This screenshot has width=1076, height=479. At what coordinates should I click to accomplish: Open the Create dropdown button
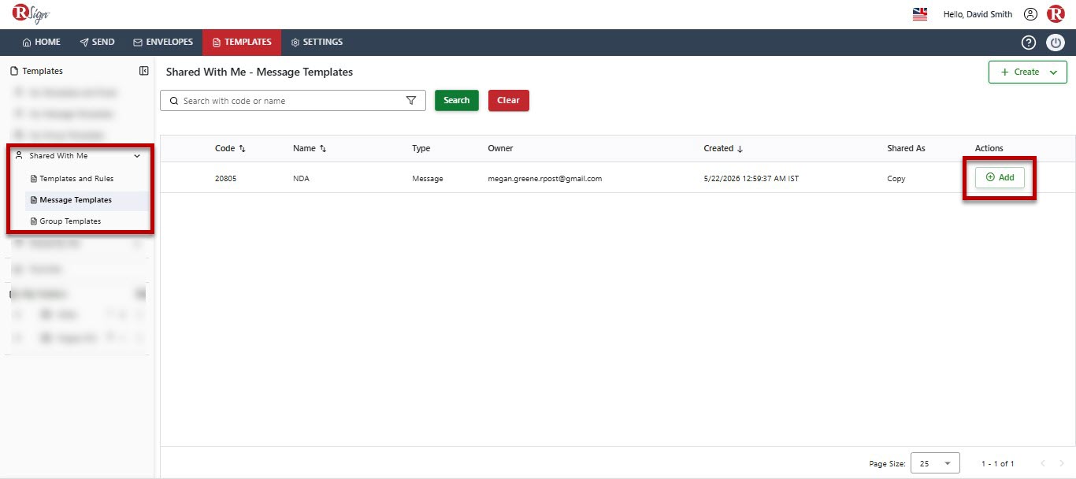(1028, 72)
